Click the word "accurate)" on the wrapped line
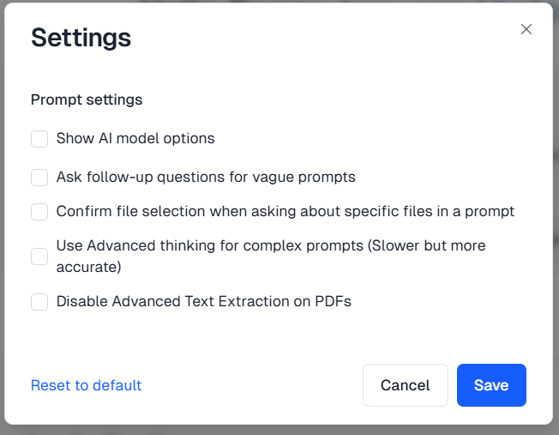Image resolution: width=559 pixels, height=435 pixels. click(89, 267)
